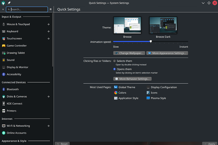Click the Icons page icon

148,93
